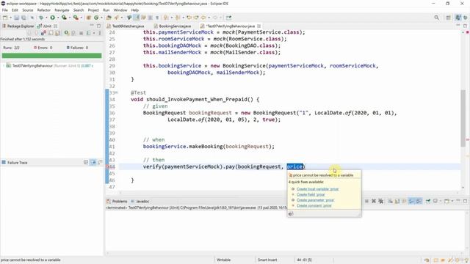The height and width of the screenshot is (264, 470).
Task: Click the Save All toolbar icon
Action: click(x=23, y=18)
